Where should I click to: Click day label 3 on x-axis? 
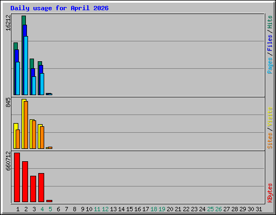pos(34,209)
